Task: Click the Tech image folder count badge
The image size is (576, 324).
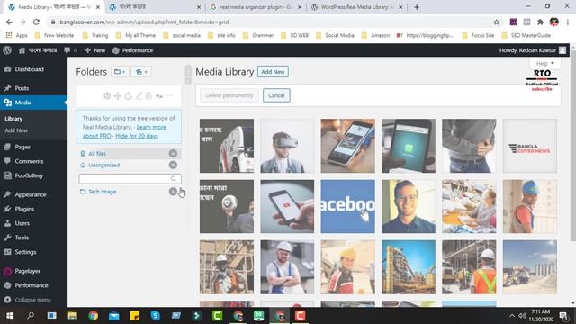Action: click(173, 192)
